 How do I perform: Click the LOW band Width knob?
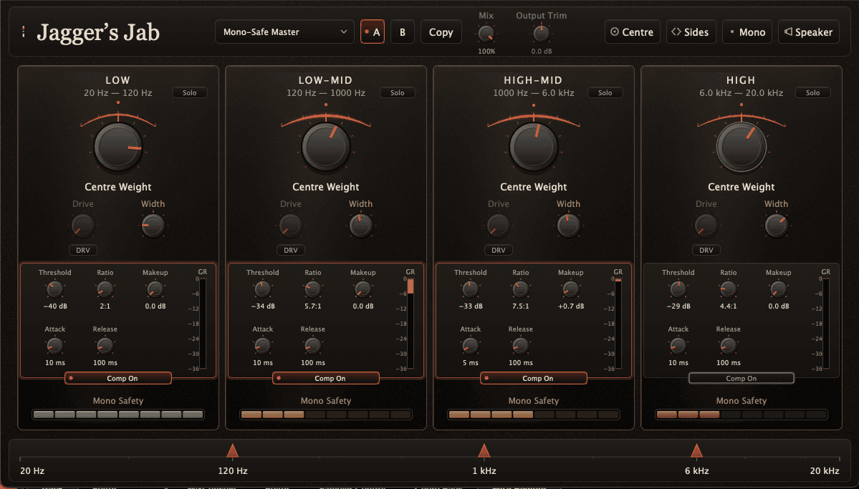(153, 225)
